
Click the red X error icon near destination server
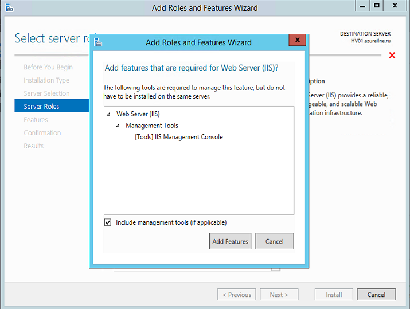392,56
